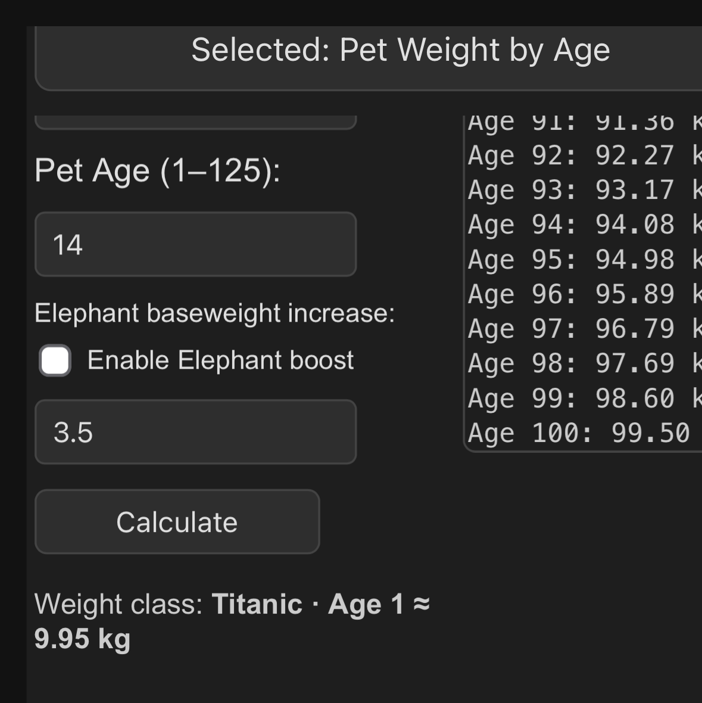
Task: Click the Age 97 results entry
Action: (x=584, y=328)
